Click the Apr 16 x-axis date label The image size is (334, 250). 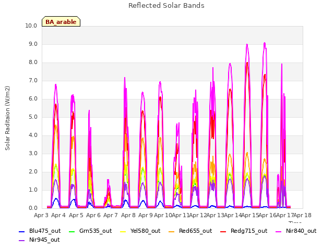(x=268, y=216)
